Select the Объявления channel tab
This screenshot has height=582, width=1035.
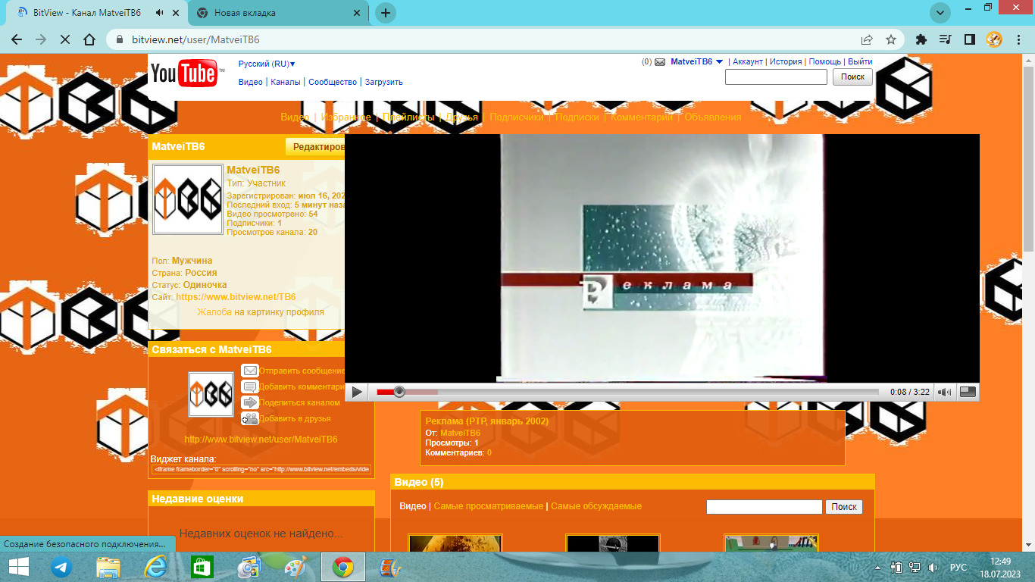pyautogui.click(x=713, y=117)
